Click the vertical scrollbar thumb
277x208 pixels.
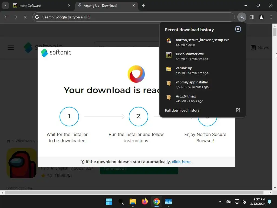point(275,32)
